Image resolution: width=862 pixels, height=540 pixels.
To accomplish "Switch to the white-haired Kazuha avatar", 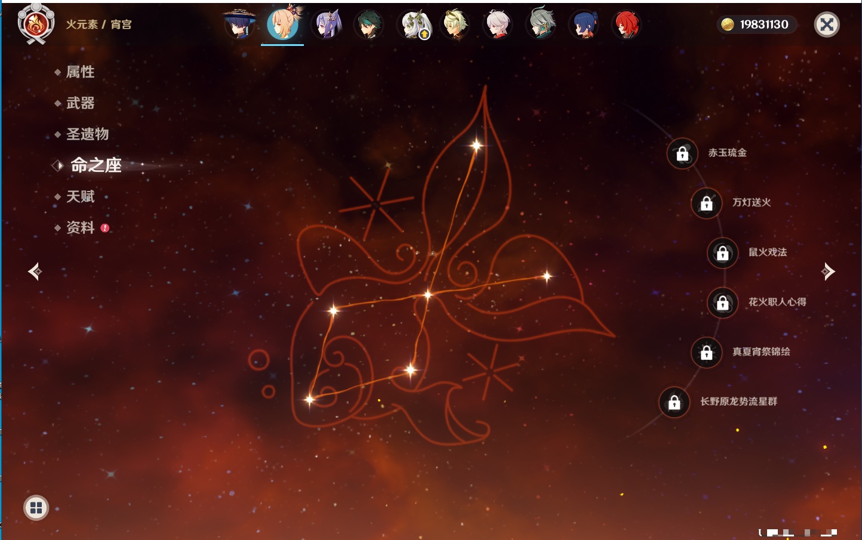I will pyautogui.click(x=497, y=24).
